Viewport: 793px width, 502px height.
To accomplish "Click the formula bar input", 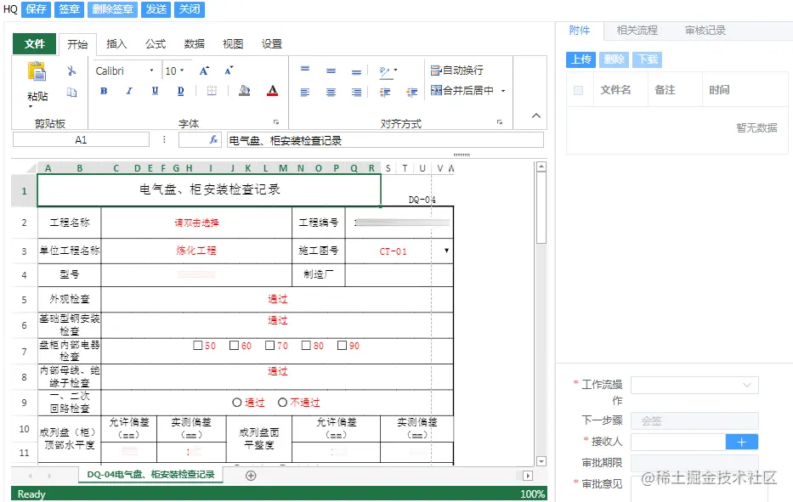I will (385, 140).
